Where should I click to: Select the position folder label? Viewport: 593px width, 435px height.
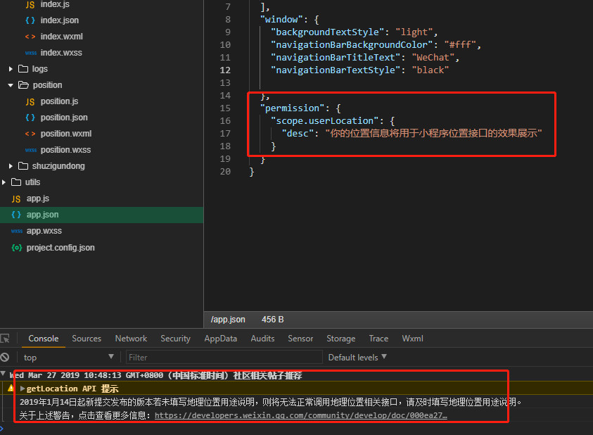47,85
